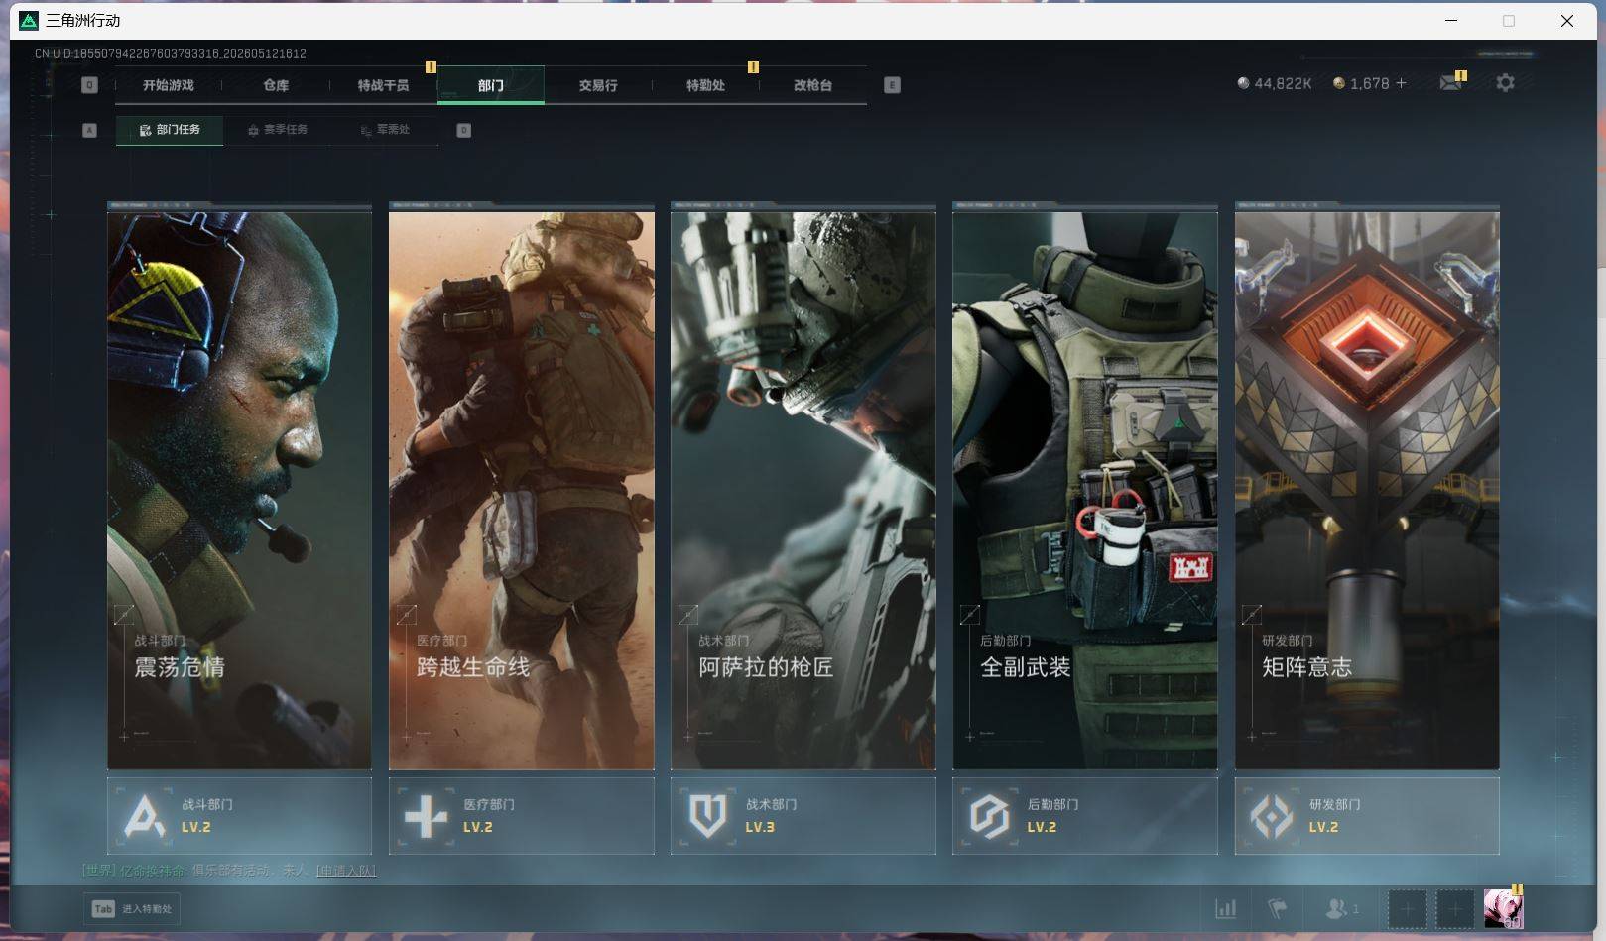The width and height of the screenshot is (1606, 941).
Task: Open the 改枪台 tab
Action: coord(812,85)
